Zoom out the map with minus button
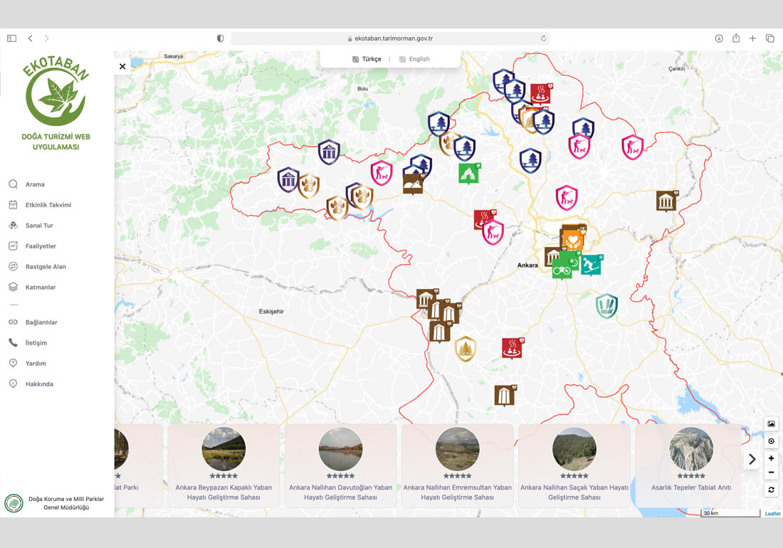 pyautogui.click(x=771, y=472)
